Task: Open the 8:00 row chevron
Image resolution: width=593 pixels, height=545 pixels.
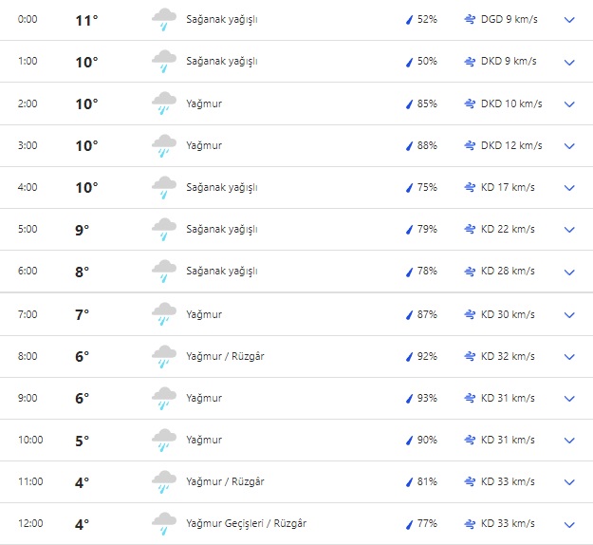Action: [x=569, y=357]
